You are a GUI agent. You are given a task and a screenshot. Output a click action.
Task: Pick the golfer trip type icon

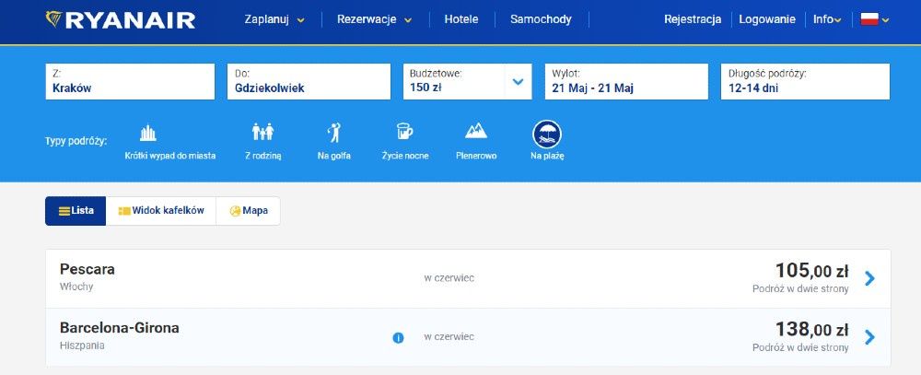(x=334, y=133)
